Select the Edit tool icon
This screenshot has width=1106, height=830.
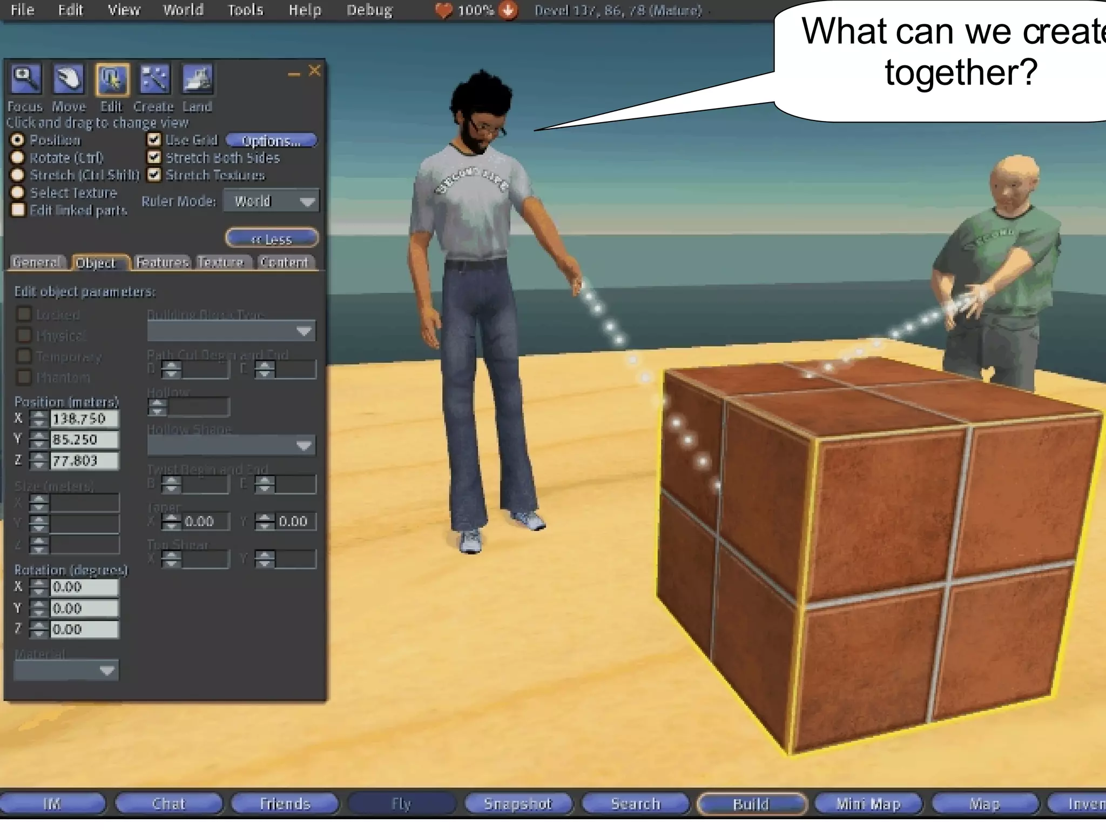click(x=112, y=79)
